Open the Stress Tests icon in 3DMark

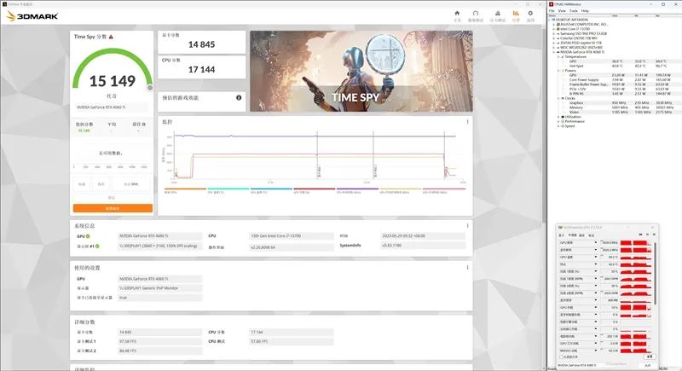tap(498, 14)
